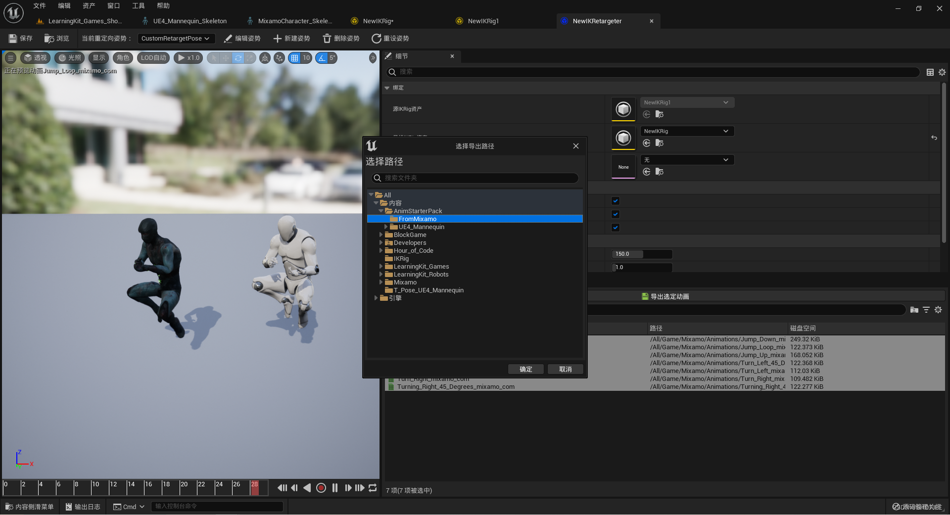This screenshot has height=515, width=950.
Task: Click Reset Pose (重设姿势) button
Action: click(390, 38)
